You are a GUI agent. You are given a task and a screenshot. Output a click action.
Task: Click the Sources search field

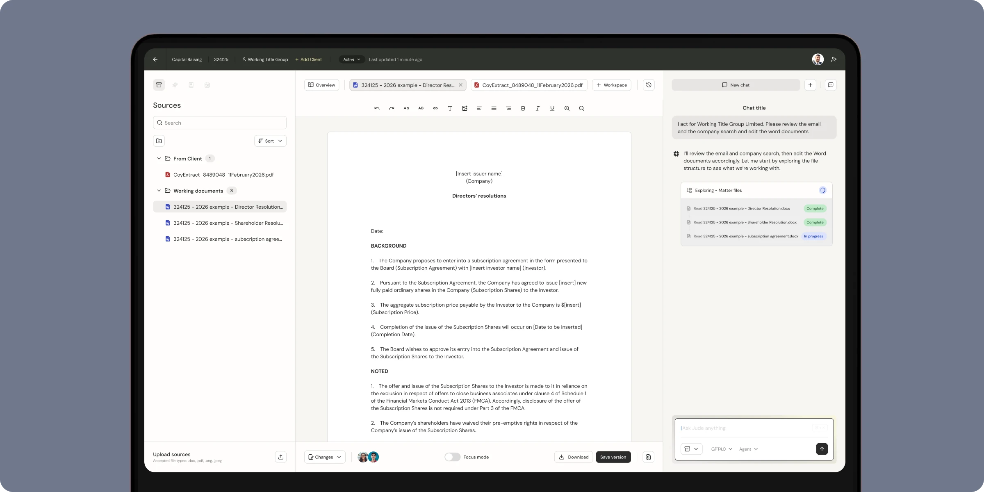pos(220,123)
